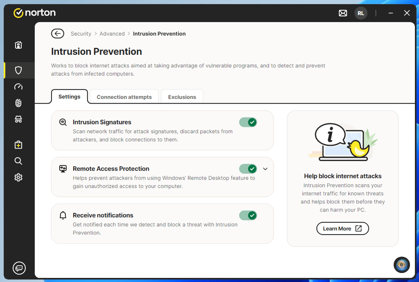Open the Privacy incognito spy icon

pyautogui.click(x=18, y=119)
